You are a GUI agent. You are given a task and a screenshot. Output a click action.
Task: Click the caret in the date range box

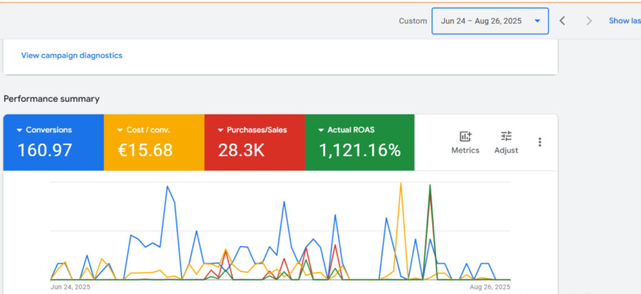537,21
